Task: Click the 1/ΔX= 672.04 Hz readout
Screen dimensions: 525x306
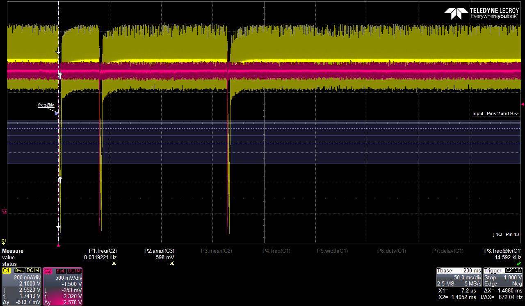Action: (500, 297)
